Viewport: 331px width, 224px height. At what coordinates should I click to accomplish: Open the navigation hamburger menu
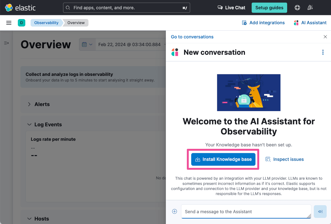[x=9, y=23]
